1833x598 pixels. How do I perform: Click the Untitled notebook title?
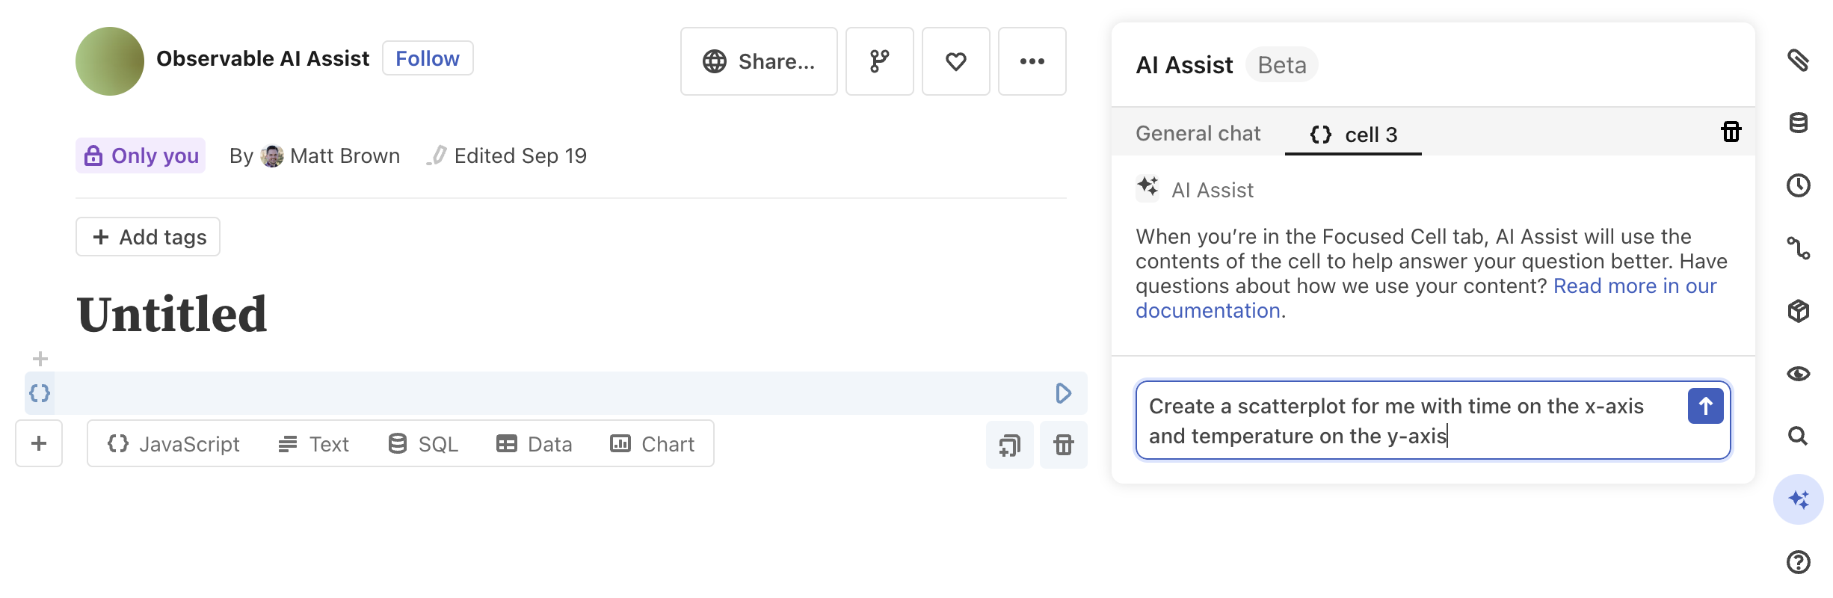coord(172,314)
